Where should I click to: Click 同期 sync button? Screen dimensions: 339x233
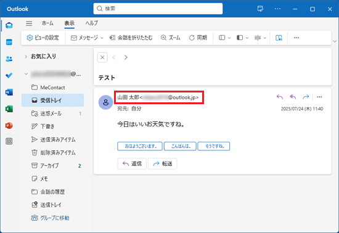point(198,38)
